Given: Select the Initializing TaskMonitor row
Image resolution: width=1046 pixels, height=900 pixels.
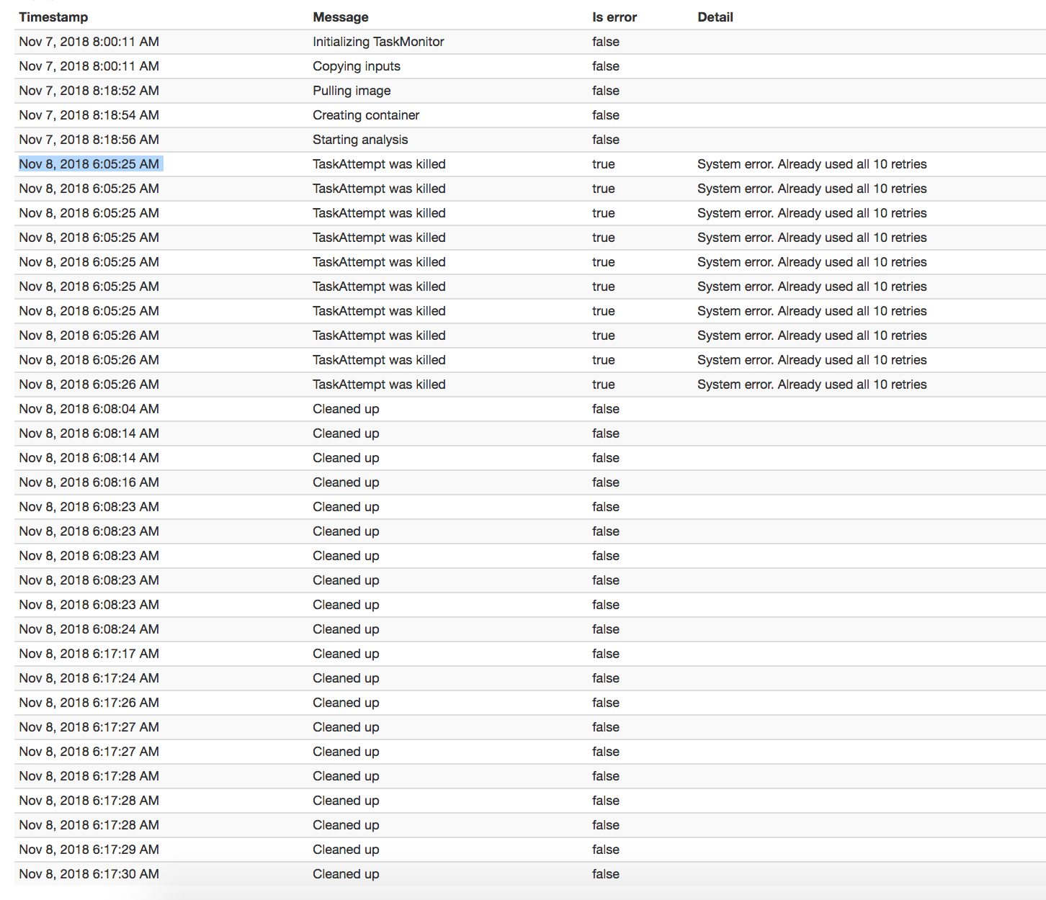Looking at the screenshot, I should 377,42.
